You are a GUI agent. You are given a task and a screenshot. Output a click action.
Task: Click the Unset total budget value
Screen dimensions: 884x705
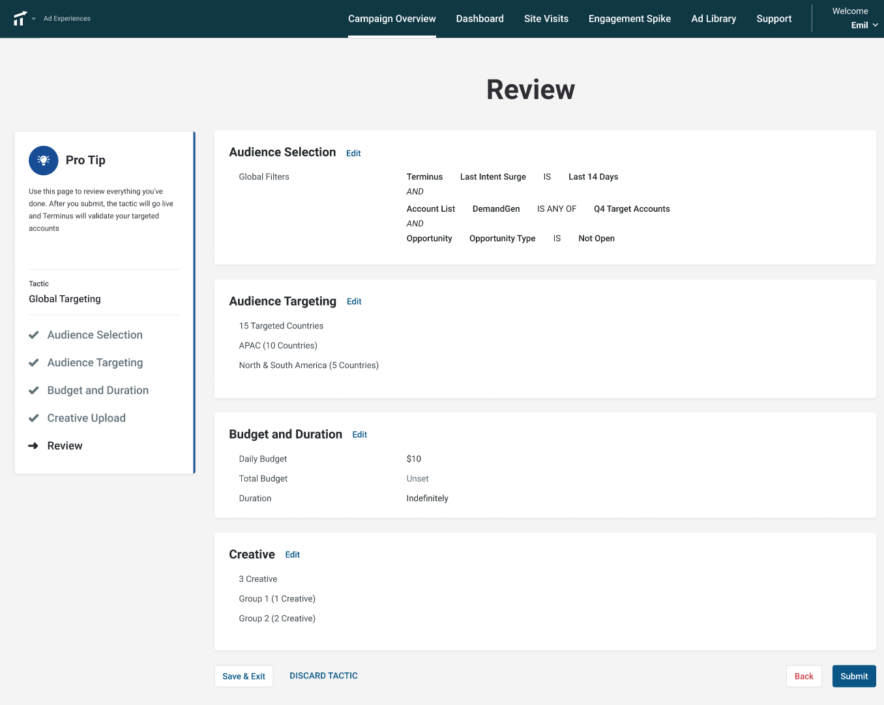[x=418, y=479]
